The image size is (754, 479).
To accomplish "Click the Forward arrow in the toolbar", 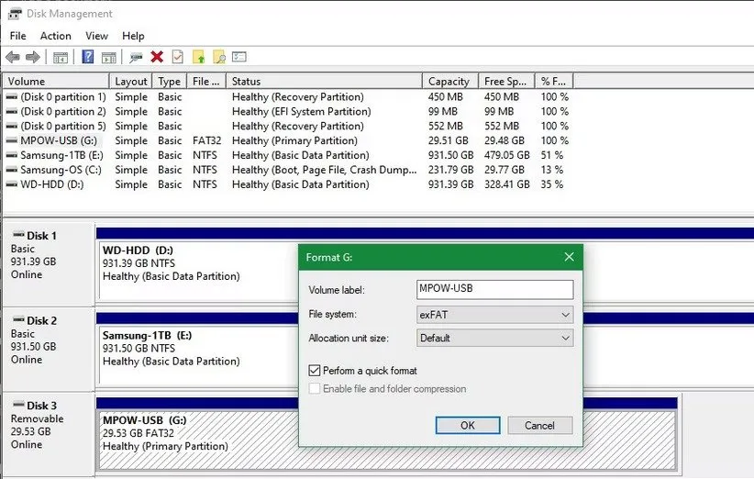I will [x=33, y=57].
